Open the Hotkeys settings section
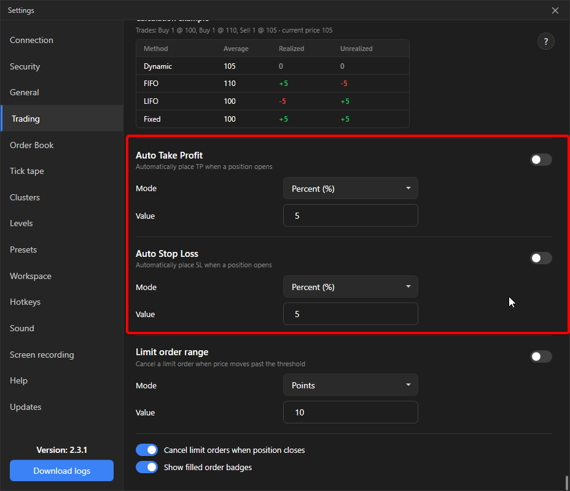 pos(62,302)
